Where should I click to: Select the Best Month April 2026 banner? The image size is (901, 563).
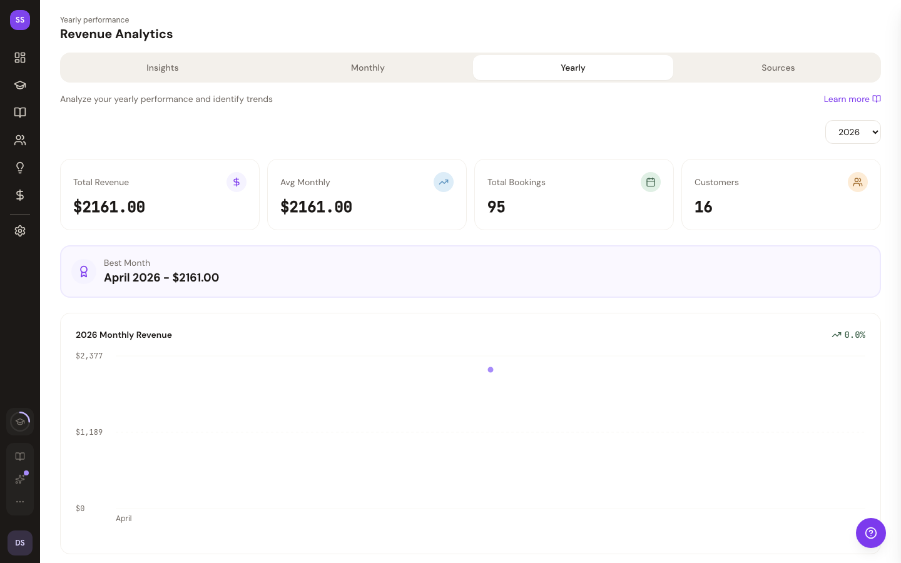click(x=470, y=271)
